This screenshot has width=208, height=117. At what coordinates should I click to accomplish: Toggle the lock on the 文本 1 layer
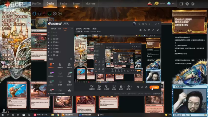51,39
